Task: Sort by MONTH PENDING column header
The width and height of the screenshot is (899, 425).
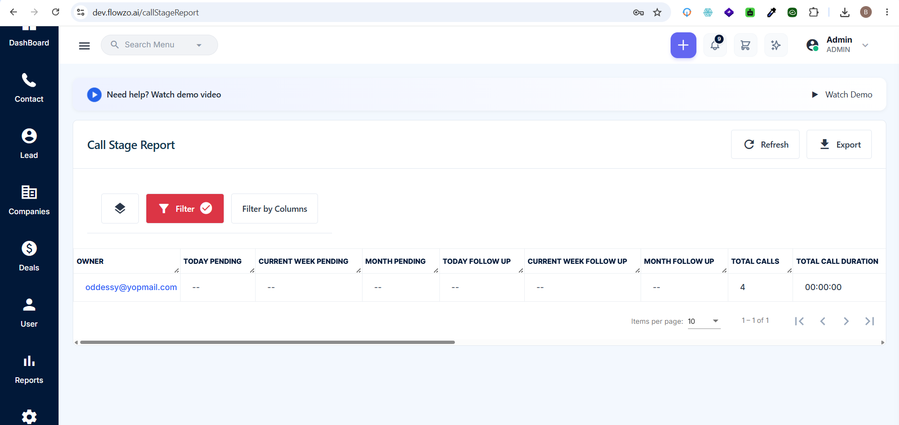Action: (395, 261)
